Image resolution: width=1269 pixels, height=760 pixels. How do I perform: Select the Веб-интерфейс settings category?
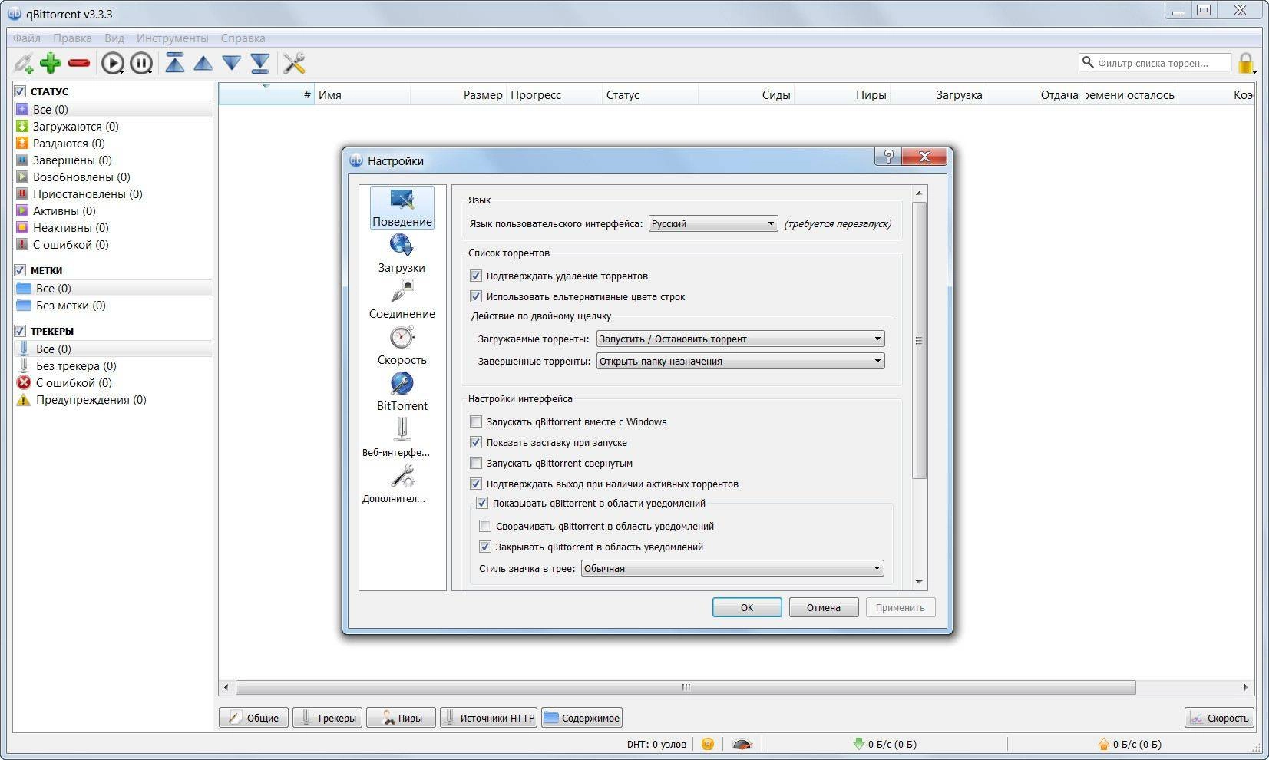[x=397, y=438]
